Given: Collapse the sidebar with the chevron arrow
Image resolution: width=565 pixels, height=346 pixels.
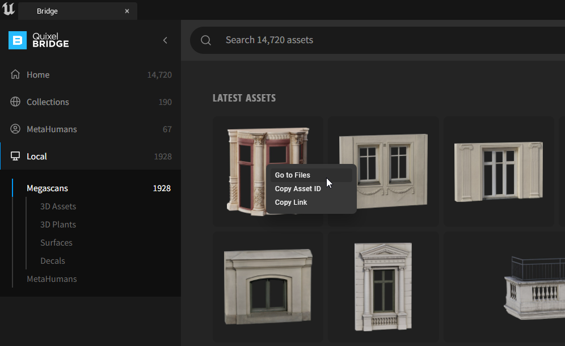Looking at the screenshot, I should tap(165, 40).
